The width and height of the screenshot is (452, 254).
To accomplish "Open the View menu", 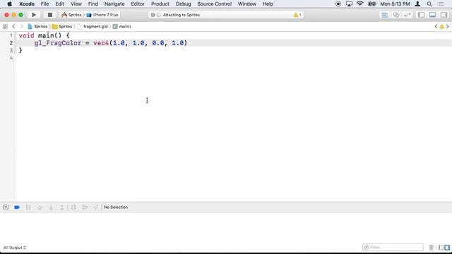I will [x=76, y=4].
